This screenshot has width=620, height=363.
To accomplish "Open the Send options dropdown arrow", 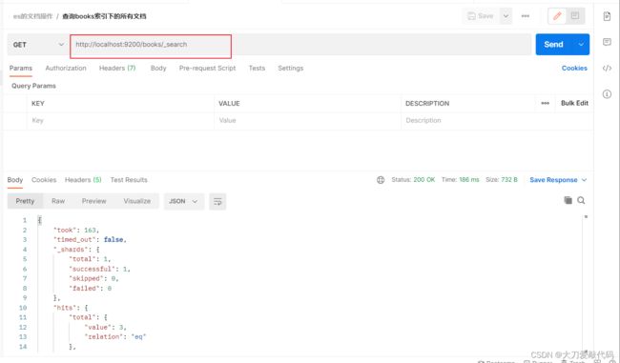I will pos(581,44).
